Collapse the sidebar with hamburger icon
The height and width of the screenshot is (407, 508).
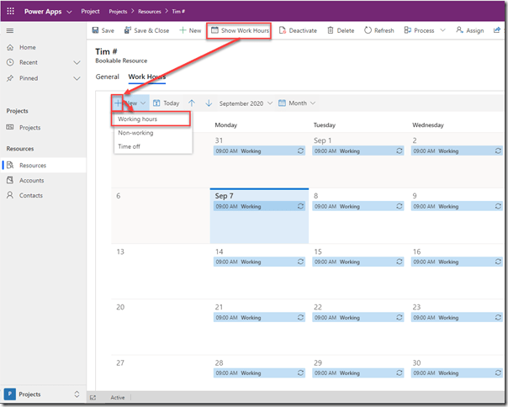coord(10,30)
